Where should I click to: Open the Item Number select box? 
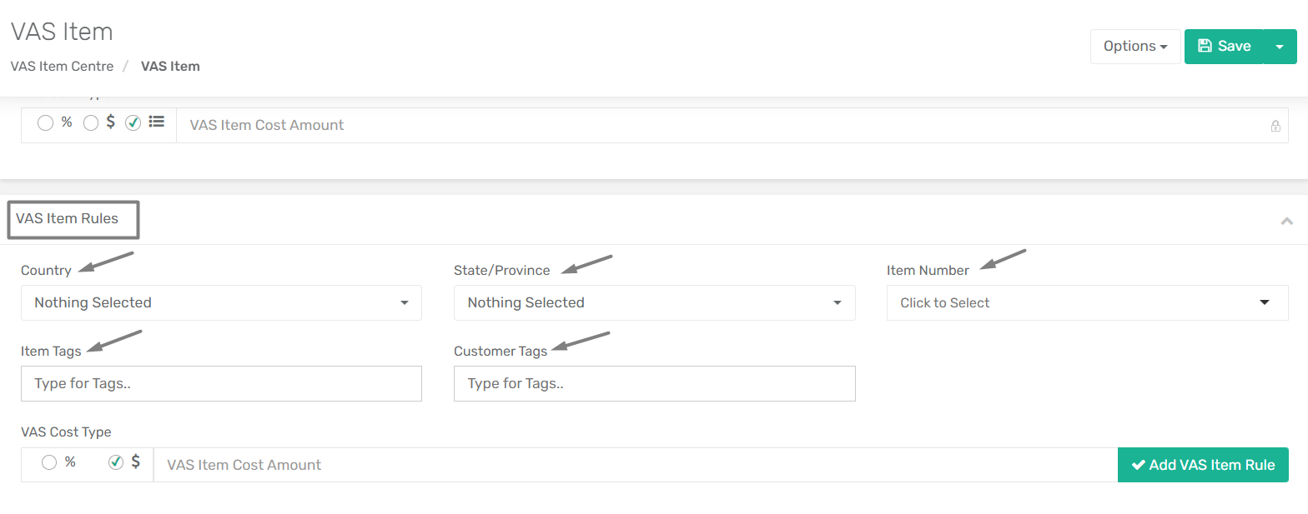click(x=1087, y=302)
